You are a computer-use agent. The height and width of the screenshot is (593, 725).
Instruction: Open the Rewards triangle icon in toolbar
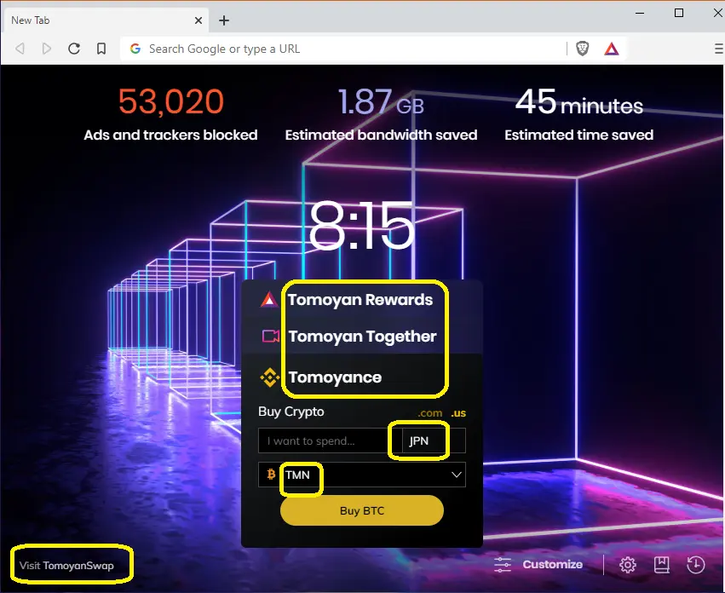611,49
